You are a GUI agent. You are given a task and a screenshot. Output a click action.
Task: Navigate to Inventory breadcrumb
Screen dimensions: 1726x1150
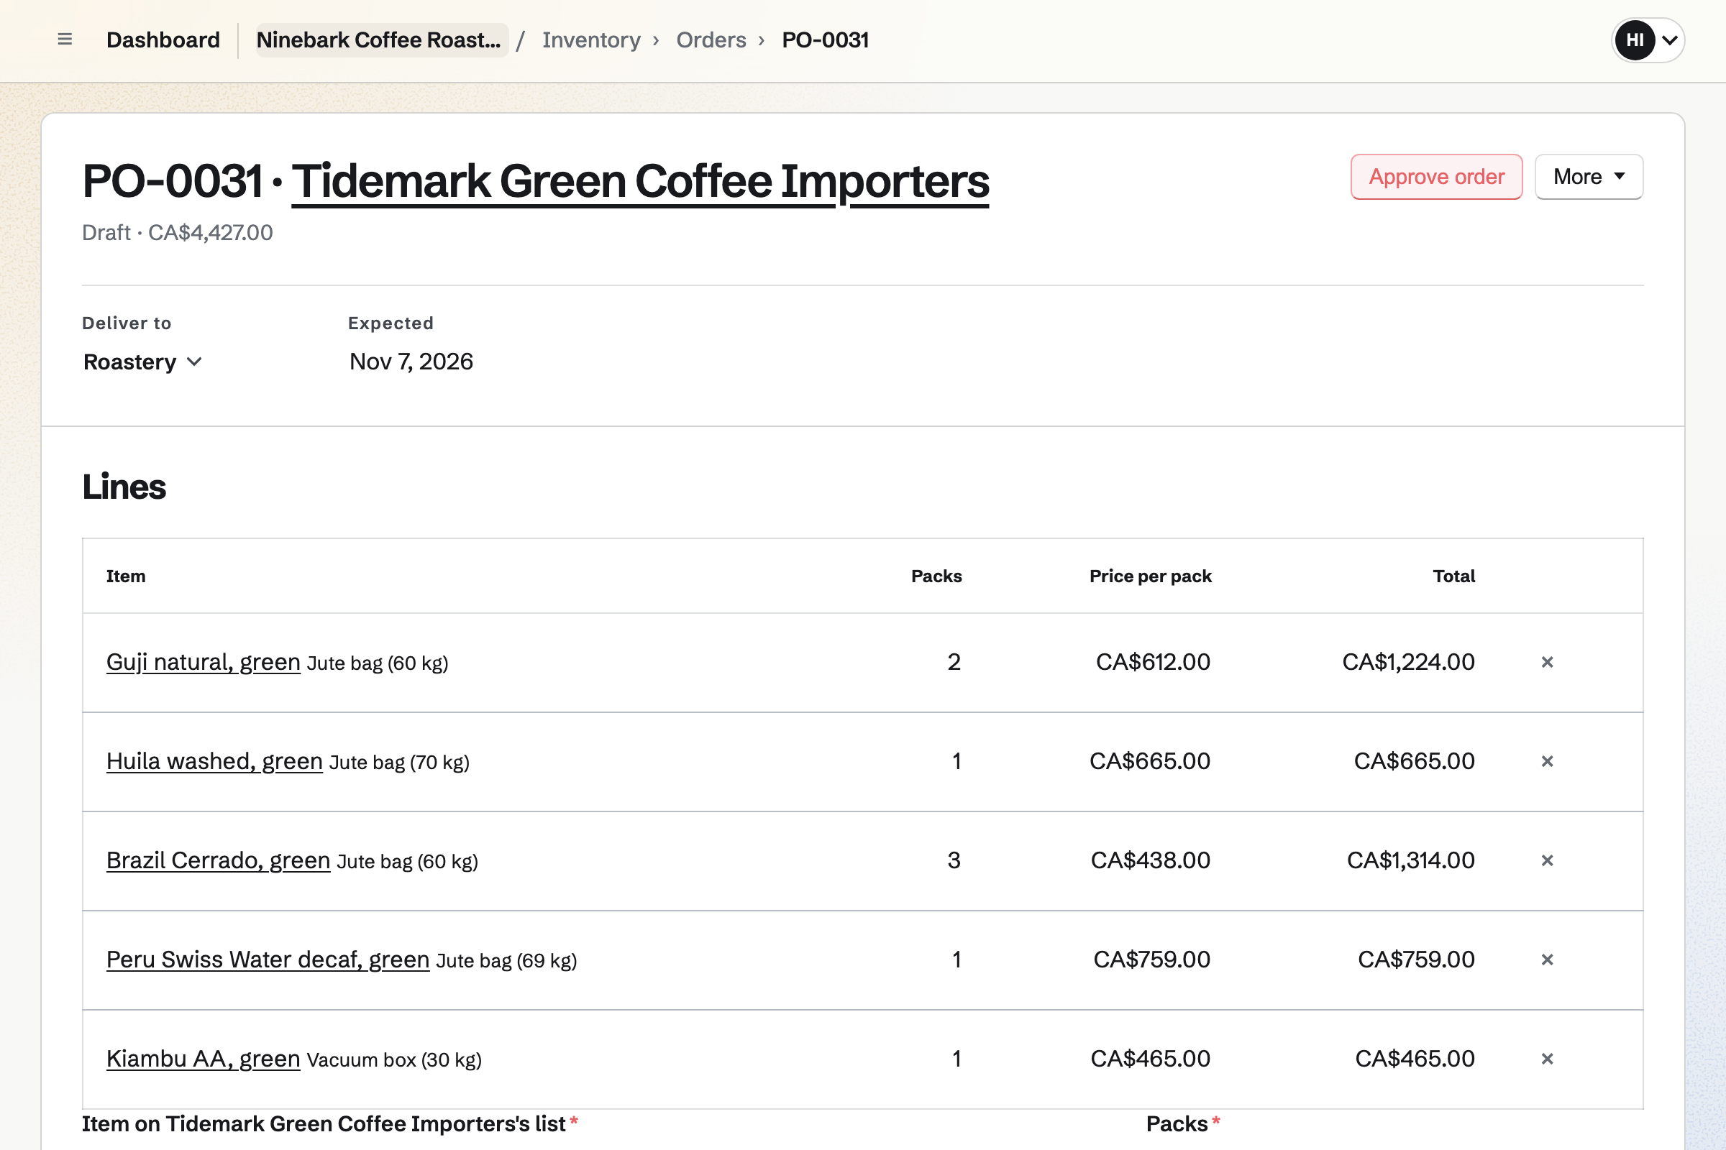point(591,40)
